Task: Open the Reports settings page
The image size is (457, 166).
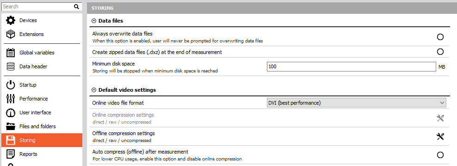Action: tap(42, 154)
